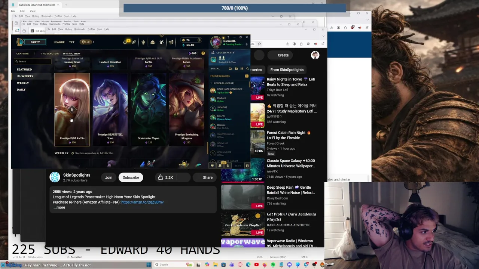Subscribe to the SkinSpotlights channel
The width and height of the screenshot is (479, 269).
131,177
